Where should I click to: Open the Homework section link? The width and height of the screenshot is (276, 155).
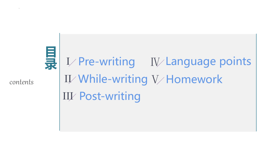tap(194, 79)
